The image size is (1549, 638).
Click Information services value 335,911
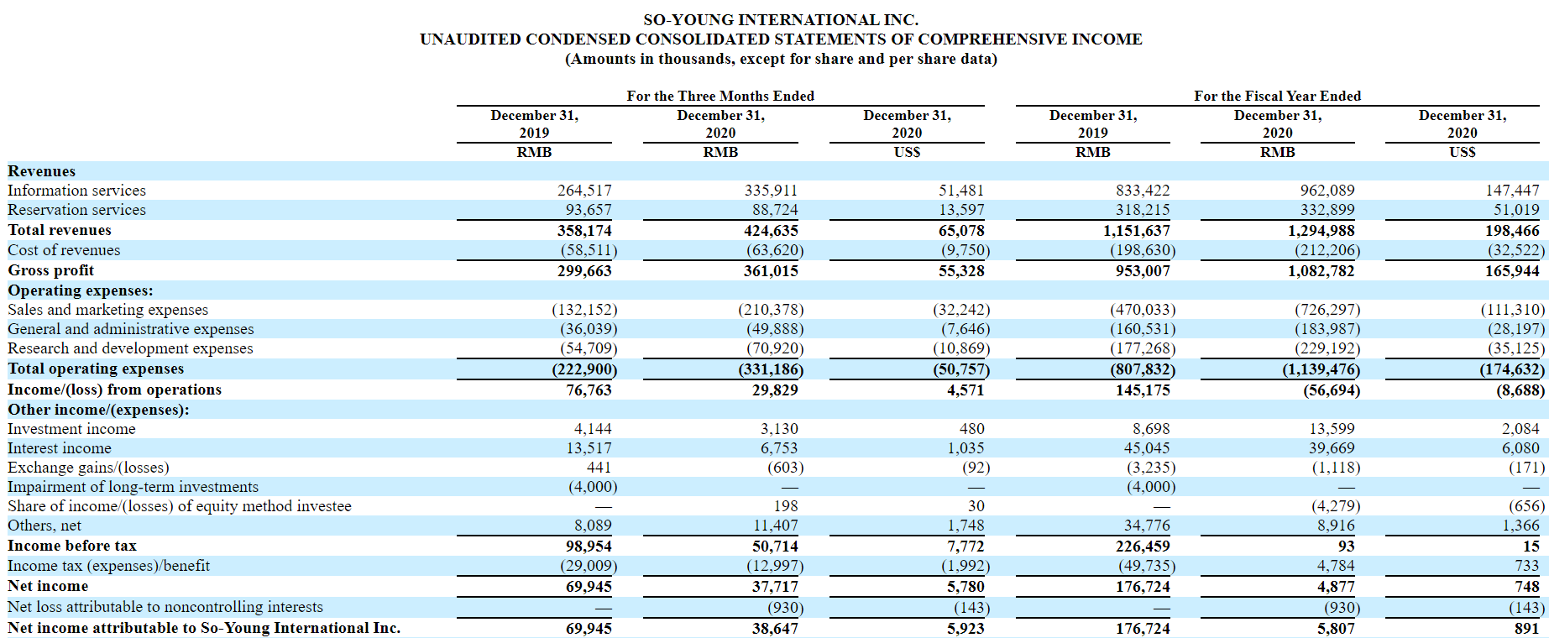[x=771, y=191]
